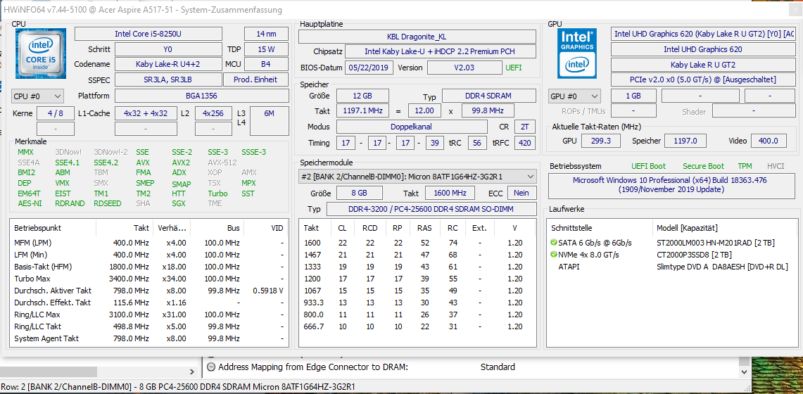Viewport: 803px width, 394px height.
Task: Click the MMX feature label
Action: click(25, 152)
